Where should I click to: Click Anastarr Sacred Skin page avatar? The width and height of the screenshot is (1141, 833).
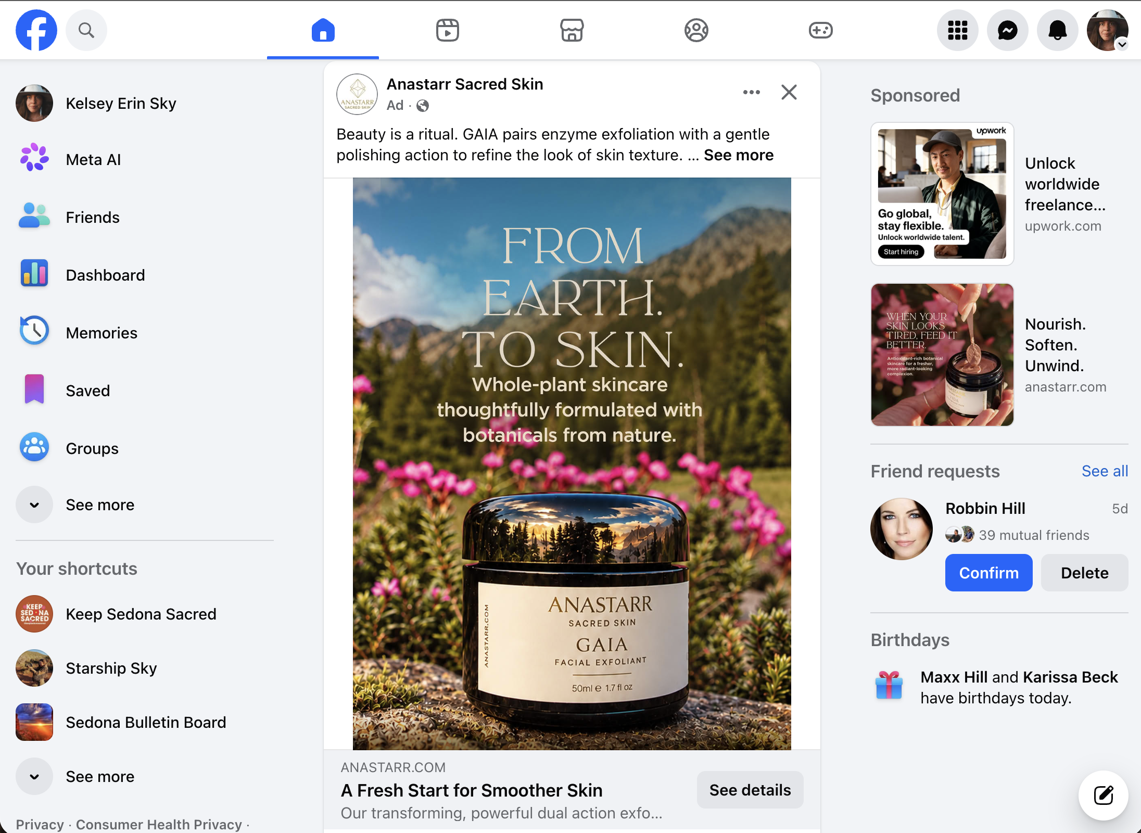point(357,94)
